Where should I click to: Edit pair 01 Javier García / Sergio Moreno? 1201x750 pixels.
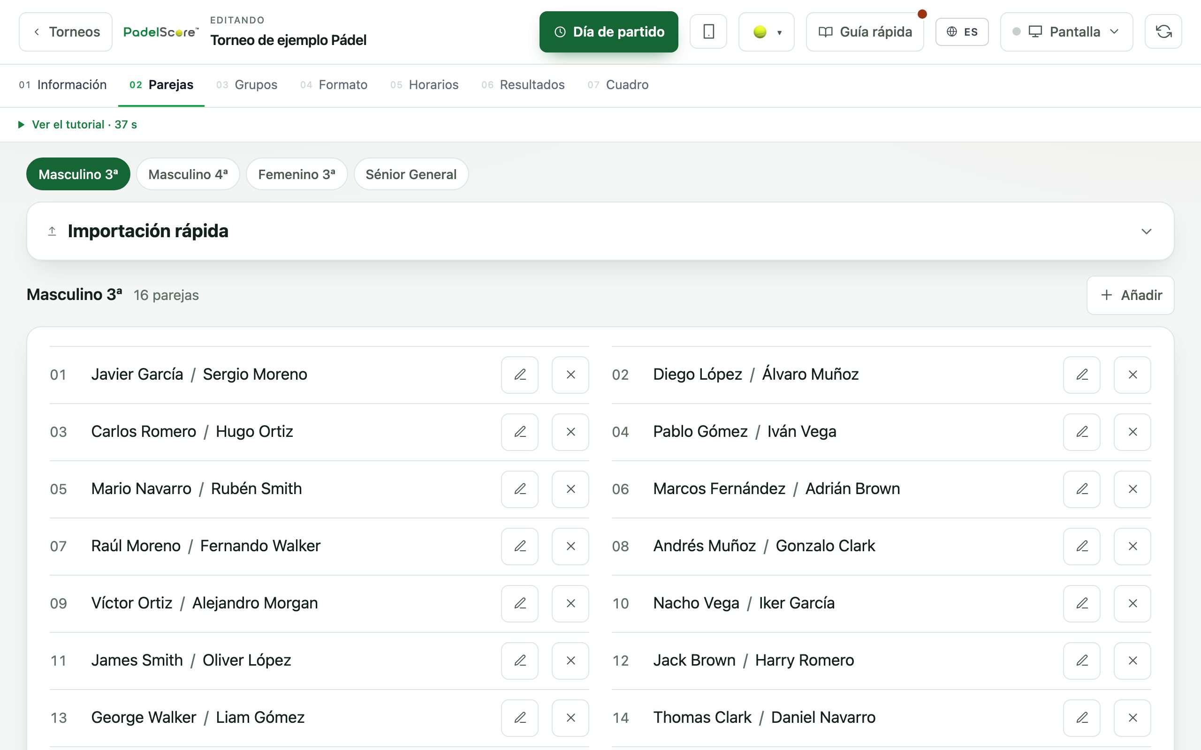pos(520,375)
